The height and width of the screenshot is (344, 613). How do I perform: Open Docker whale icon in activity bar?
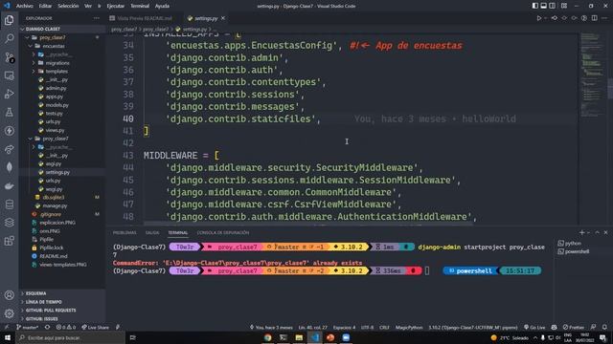point(9,186)
